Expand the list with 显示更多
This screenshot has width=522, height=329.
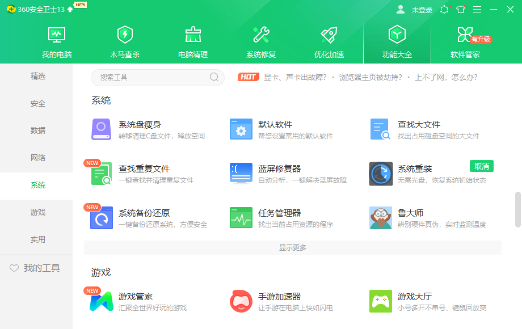click(293, 248)
